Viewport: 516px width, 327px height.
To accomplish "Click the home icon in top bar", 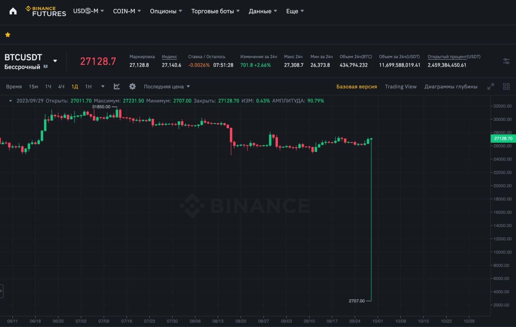I will tap(13, 11).
